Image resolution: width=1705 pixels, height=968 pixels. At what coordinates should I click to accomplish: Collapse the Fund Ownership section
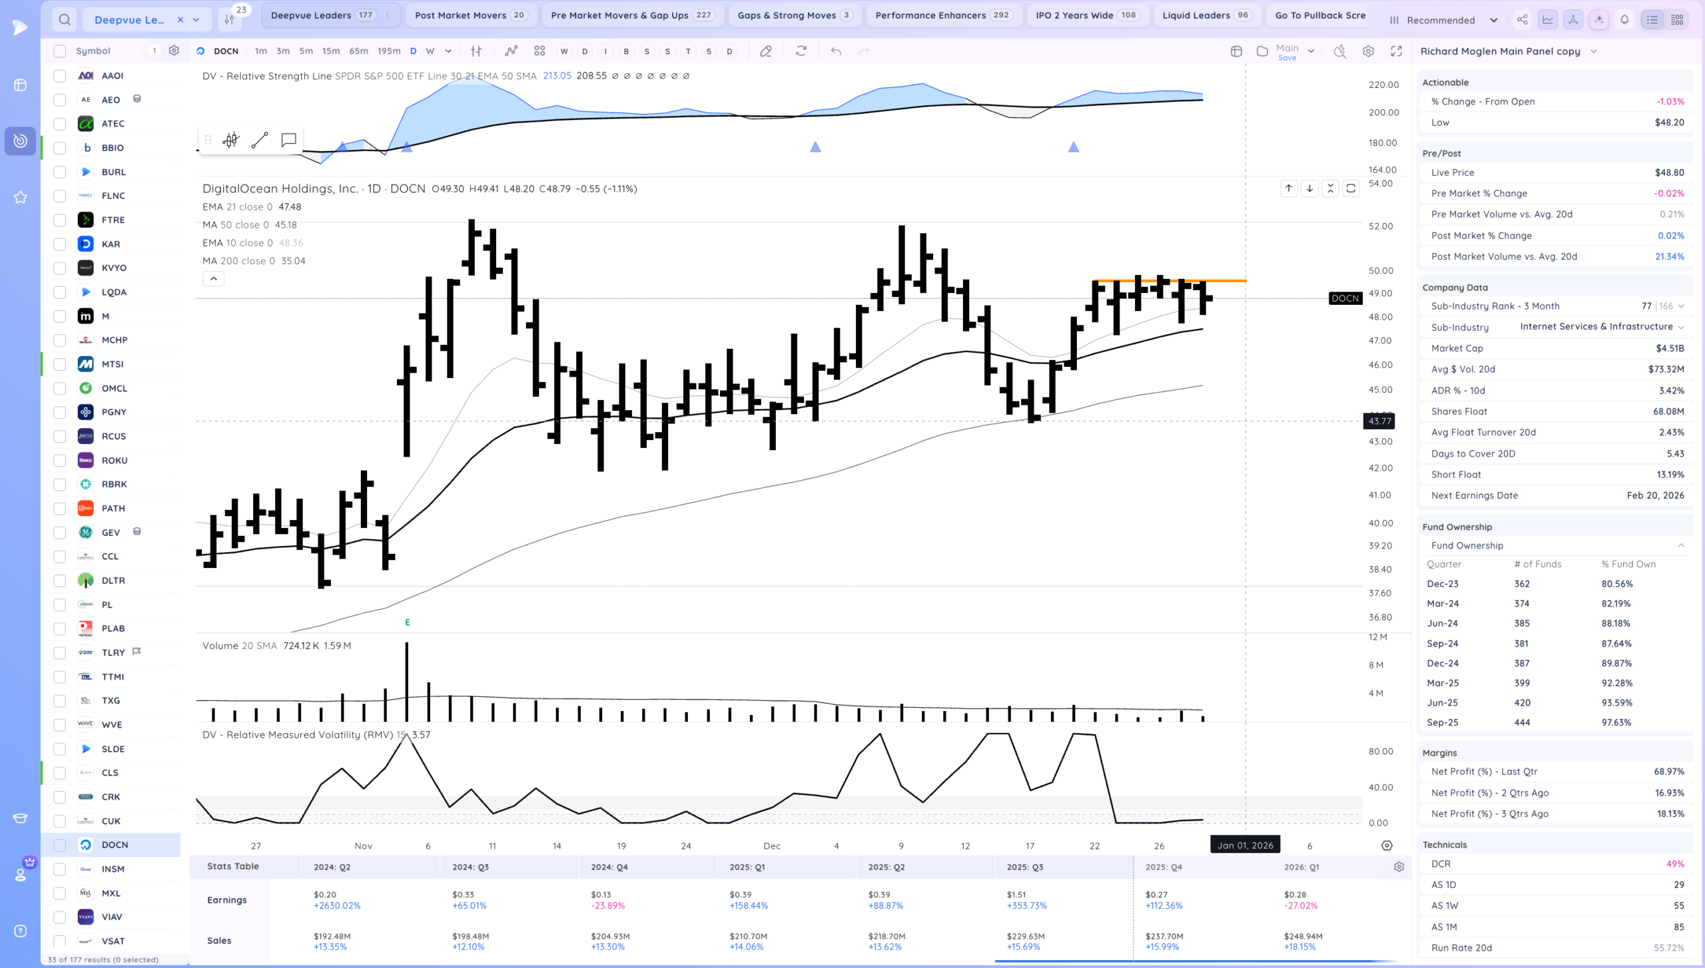[1681, 545]
